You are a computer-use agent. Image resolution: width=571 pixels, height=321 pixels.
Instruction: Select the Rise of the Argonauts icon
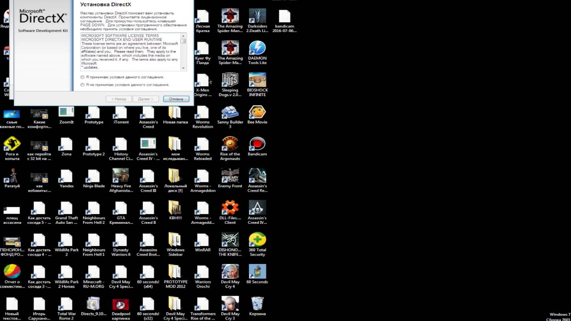(230, 149)
